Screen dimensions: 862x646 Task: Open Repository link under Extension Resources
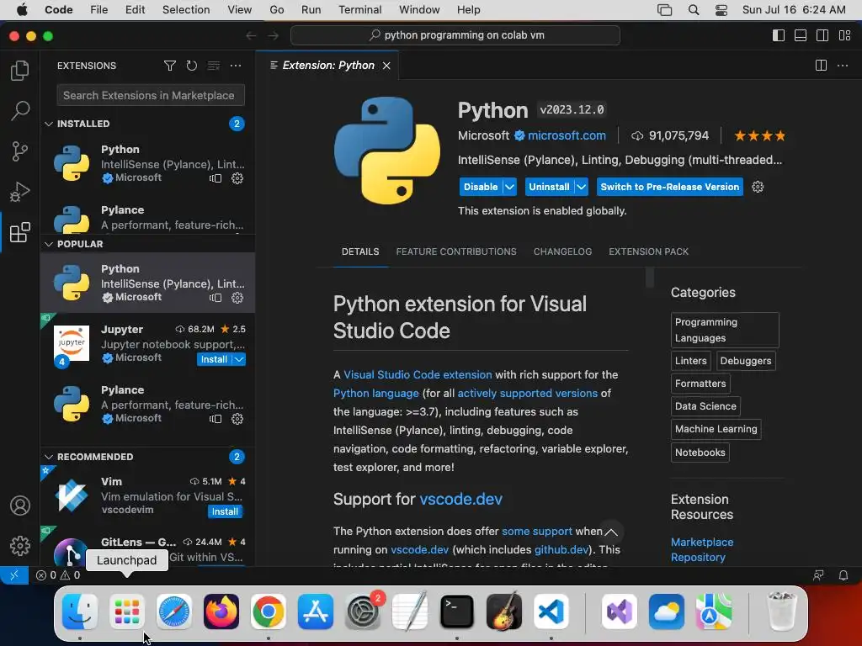tap(698, 557)
